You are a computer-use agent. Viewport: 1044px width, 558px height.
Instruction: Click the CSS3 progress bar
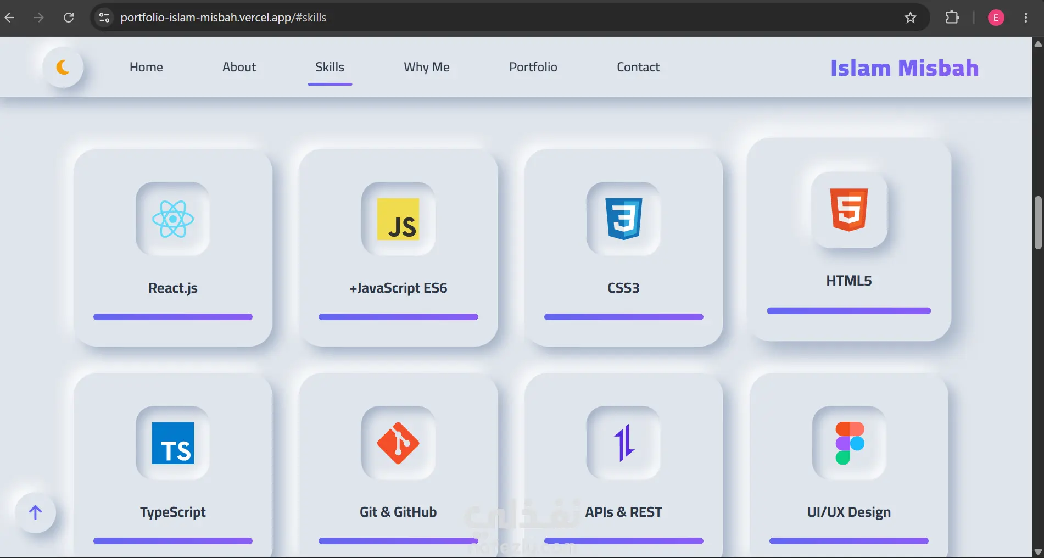(623, 317)
